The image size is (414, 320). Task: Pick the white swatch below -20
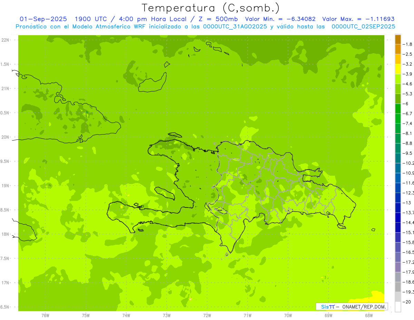(398, 307)
